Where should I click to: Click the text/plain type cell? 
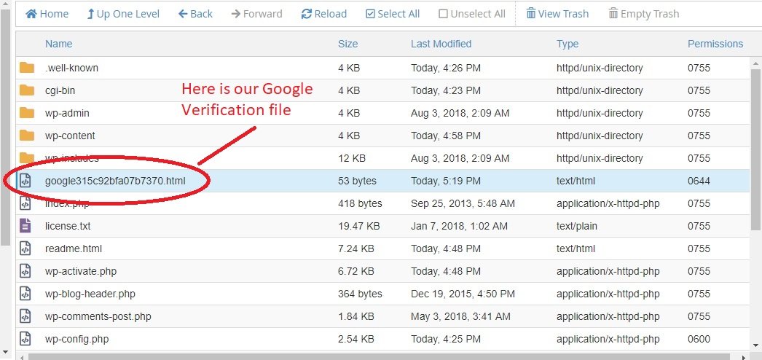pyautogui.click(x=577, y=227)
